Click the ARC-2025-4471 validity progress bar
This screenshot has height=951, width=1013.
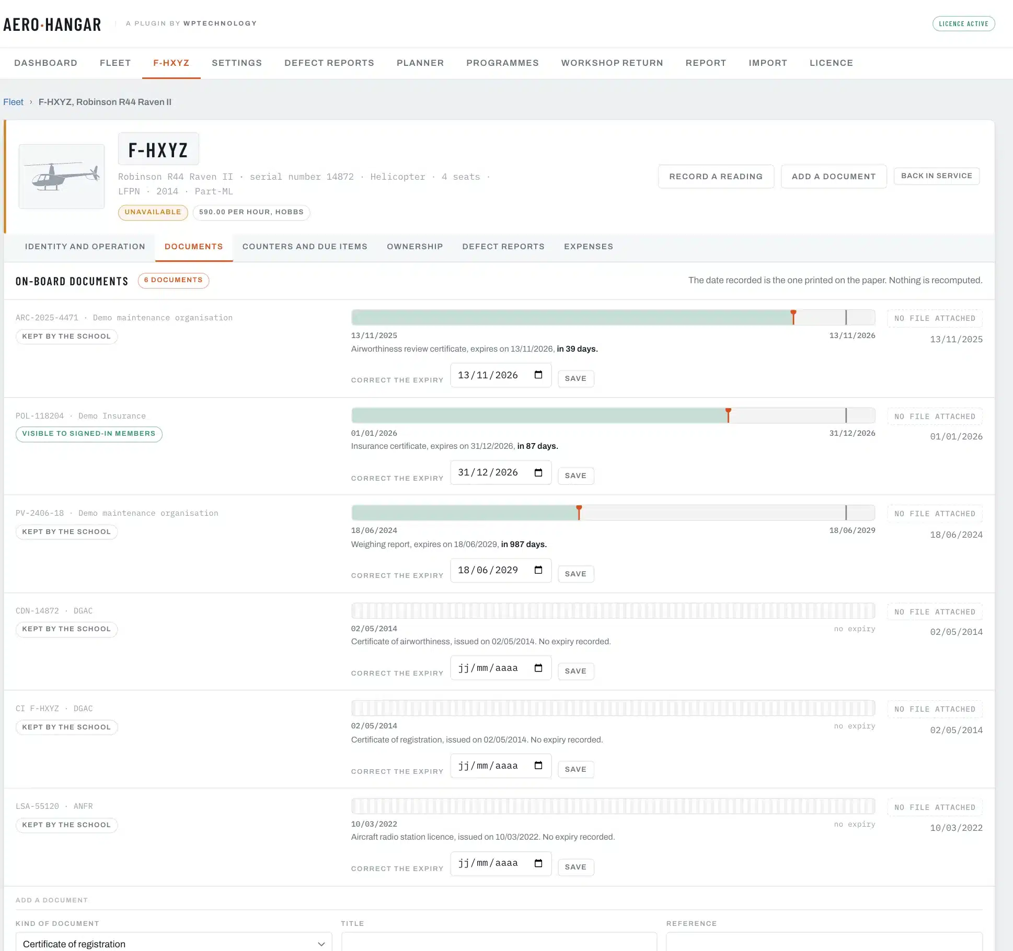click(613, 317)
